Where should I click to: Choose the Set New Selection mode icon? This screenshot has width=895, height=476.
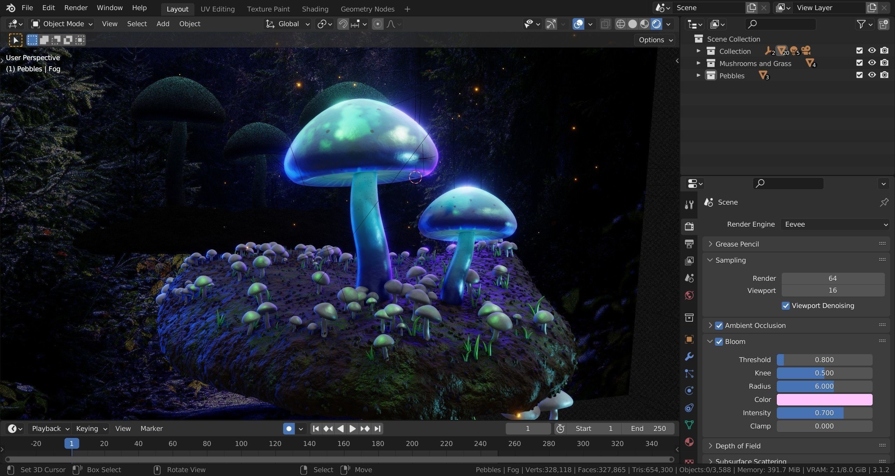(32, 40)
